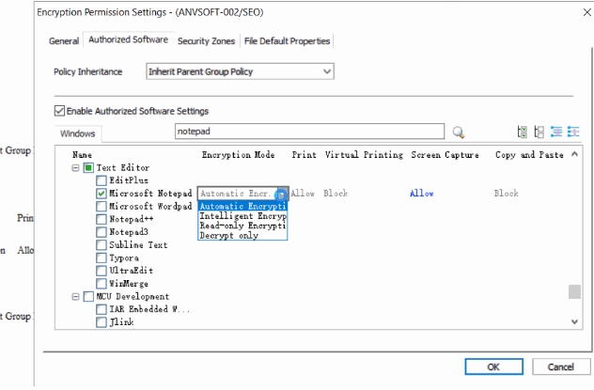Click the Print column header
Viewport: 594px width, 390px height.
tap(304, 155)
